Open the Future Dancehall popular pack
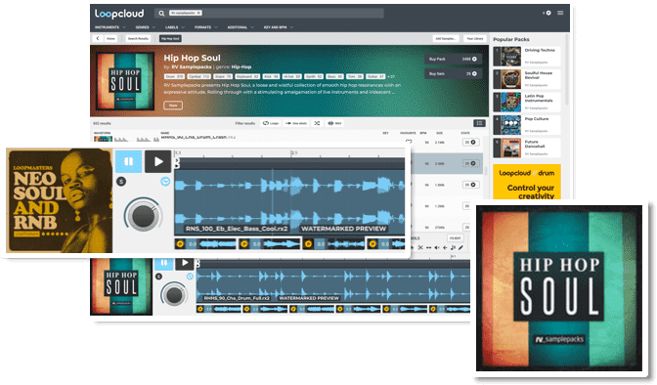657x385 pixels. click(x=527, y=148)
